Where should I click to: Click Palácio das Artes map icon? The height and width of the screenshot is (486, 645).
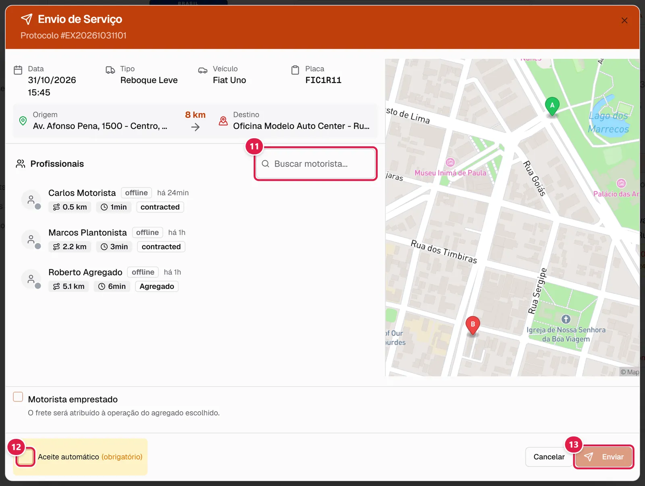(x=622, y=183)
